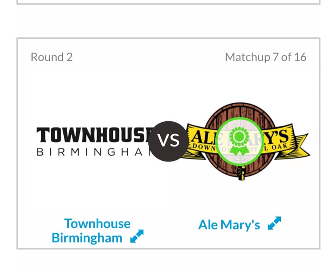336x273 pixels.
Task: Open Ale Mary's expand arrows icon
Action: click(x=274, y=223)
